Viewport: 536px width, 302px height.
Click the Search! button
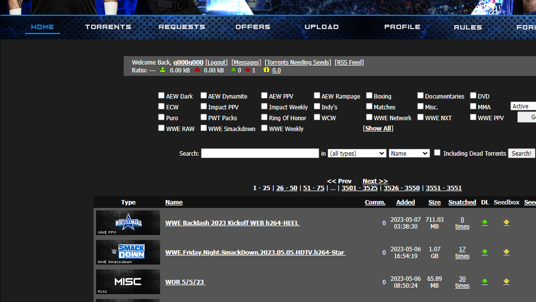coord(521,153)
